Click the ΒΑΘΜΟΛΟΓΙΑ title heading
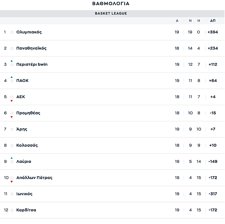 pos(111,4)
